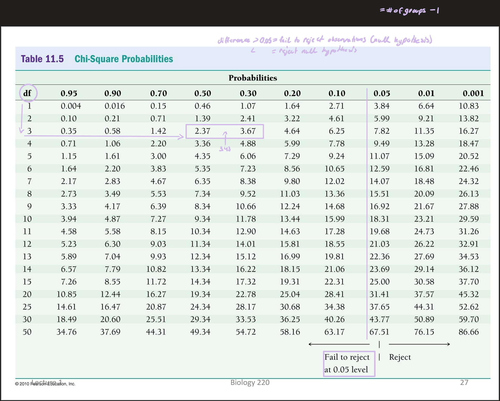This screenshot has height=401, width=500.
Task: Click the value 2.71 in the df 1 row
Action: click(x=337, y=106)
